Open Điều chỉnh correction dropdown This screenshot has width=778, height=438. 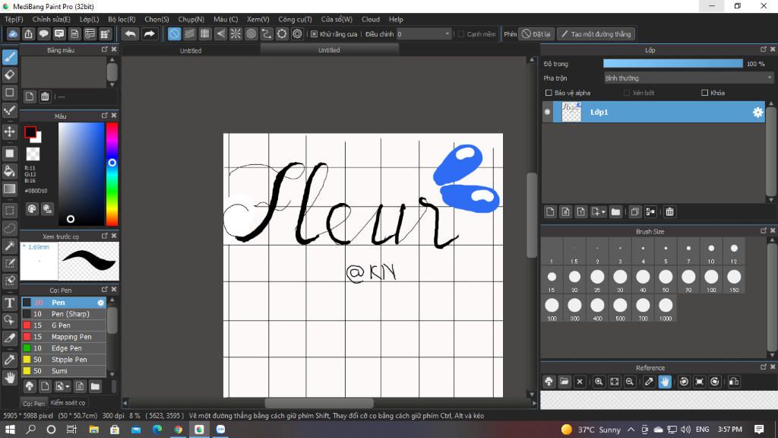pos(424,34)
